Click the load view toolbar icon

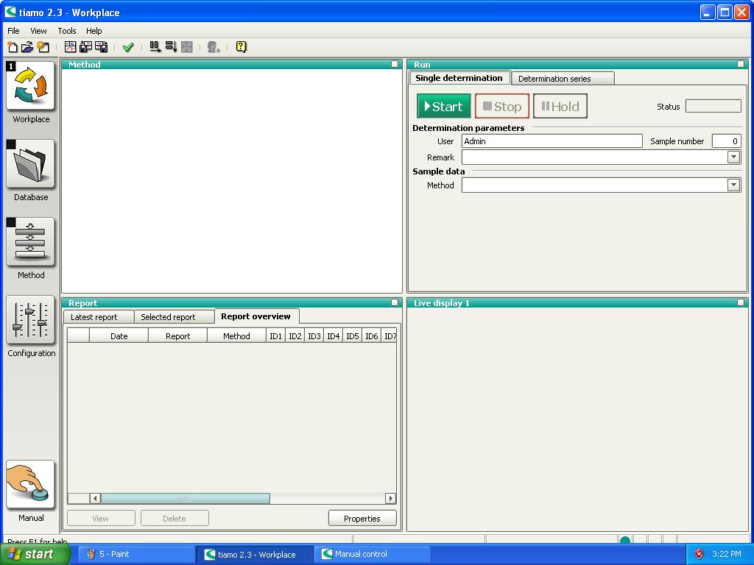pyautogui.click(x=85, y=47)
